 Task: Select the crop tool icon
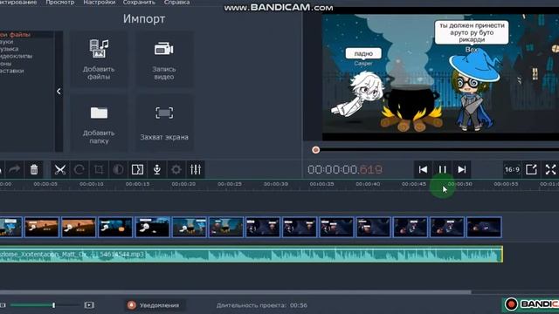pos(99,169)
